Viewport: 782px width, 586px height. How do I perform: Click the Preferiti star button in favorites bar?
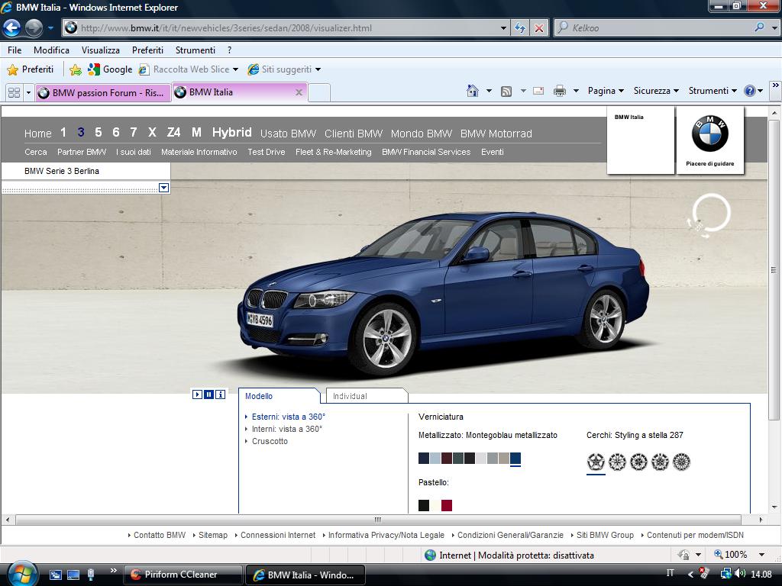tap(30, 69)
